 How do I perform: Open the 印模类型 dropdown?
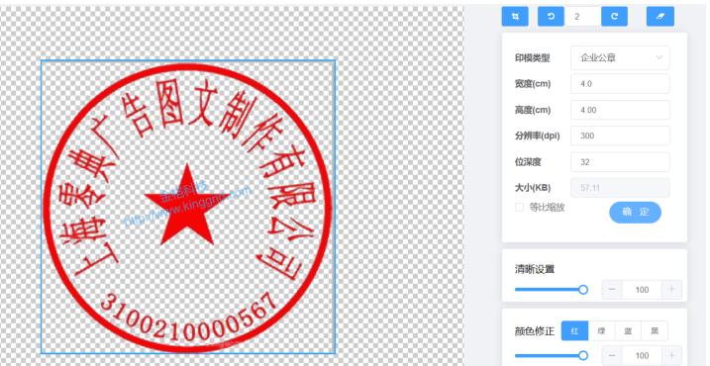pos(620,58)
